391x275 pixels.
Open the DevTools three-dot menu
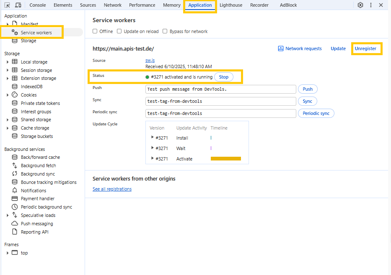click(x=371, y=5)
